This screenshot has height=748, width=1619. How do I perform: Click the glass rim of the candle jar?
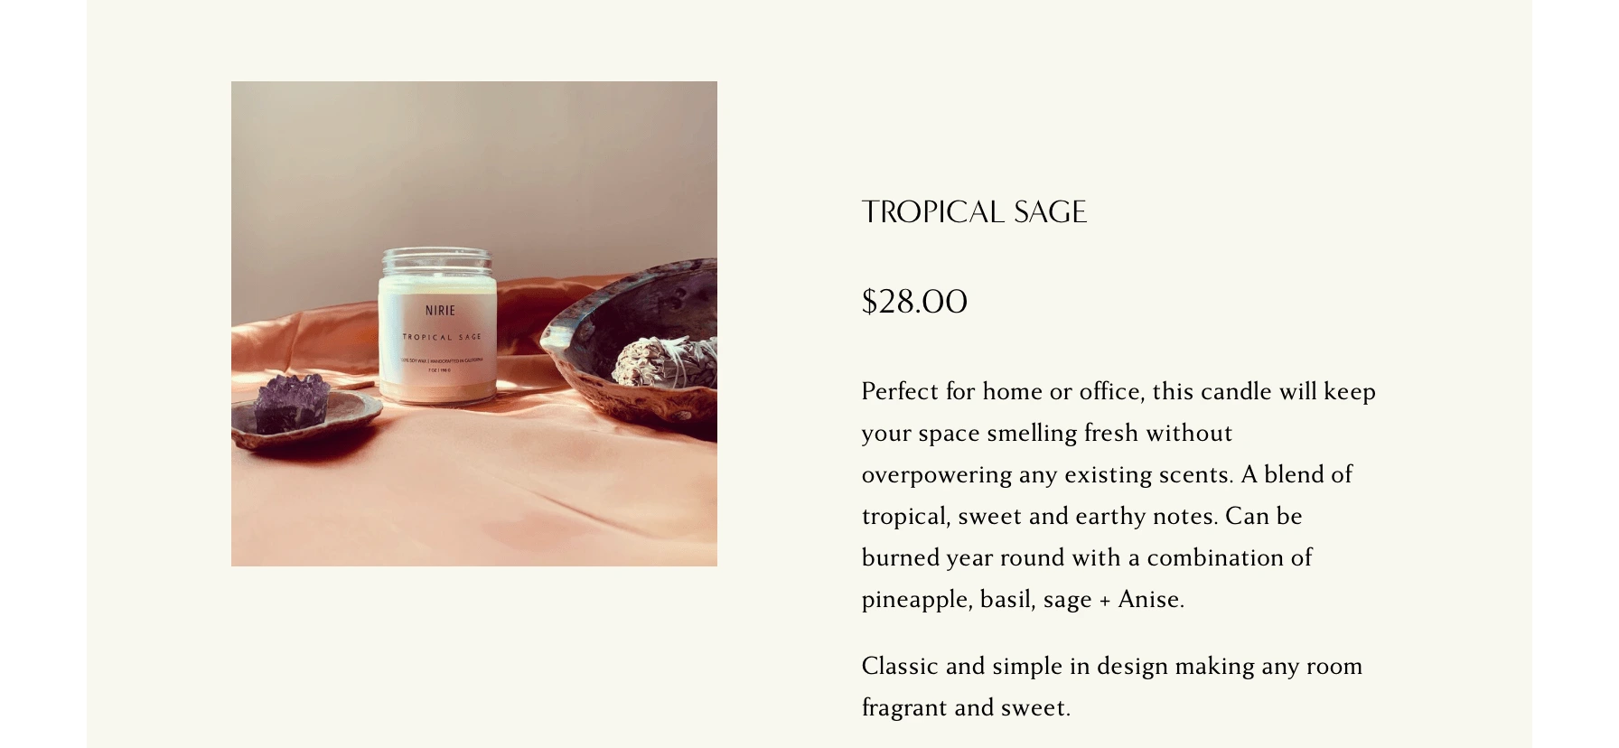pos(438,259)
